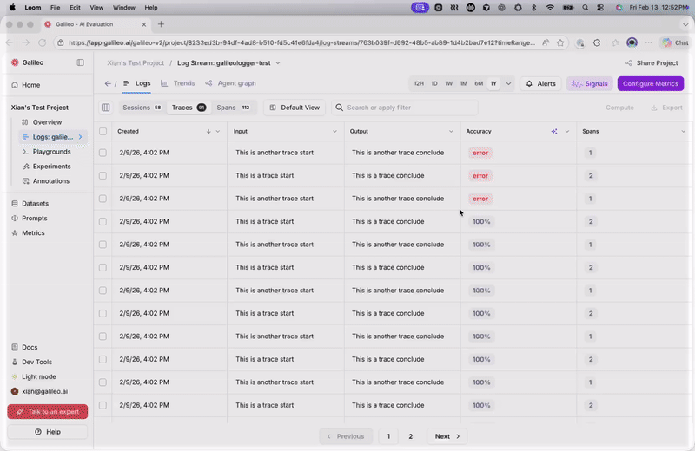
Task: Open the time range dropdown chevron after 1Y
Action: pyautogui.click(x=508, y=83)
